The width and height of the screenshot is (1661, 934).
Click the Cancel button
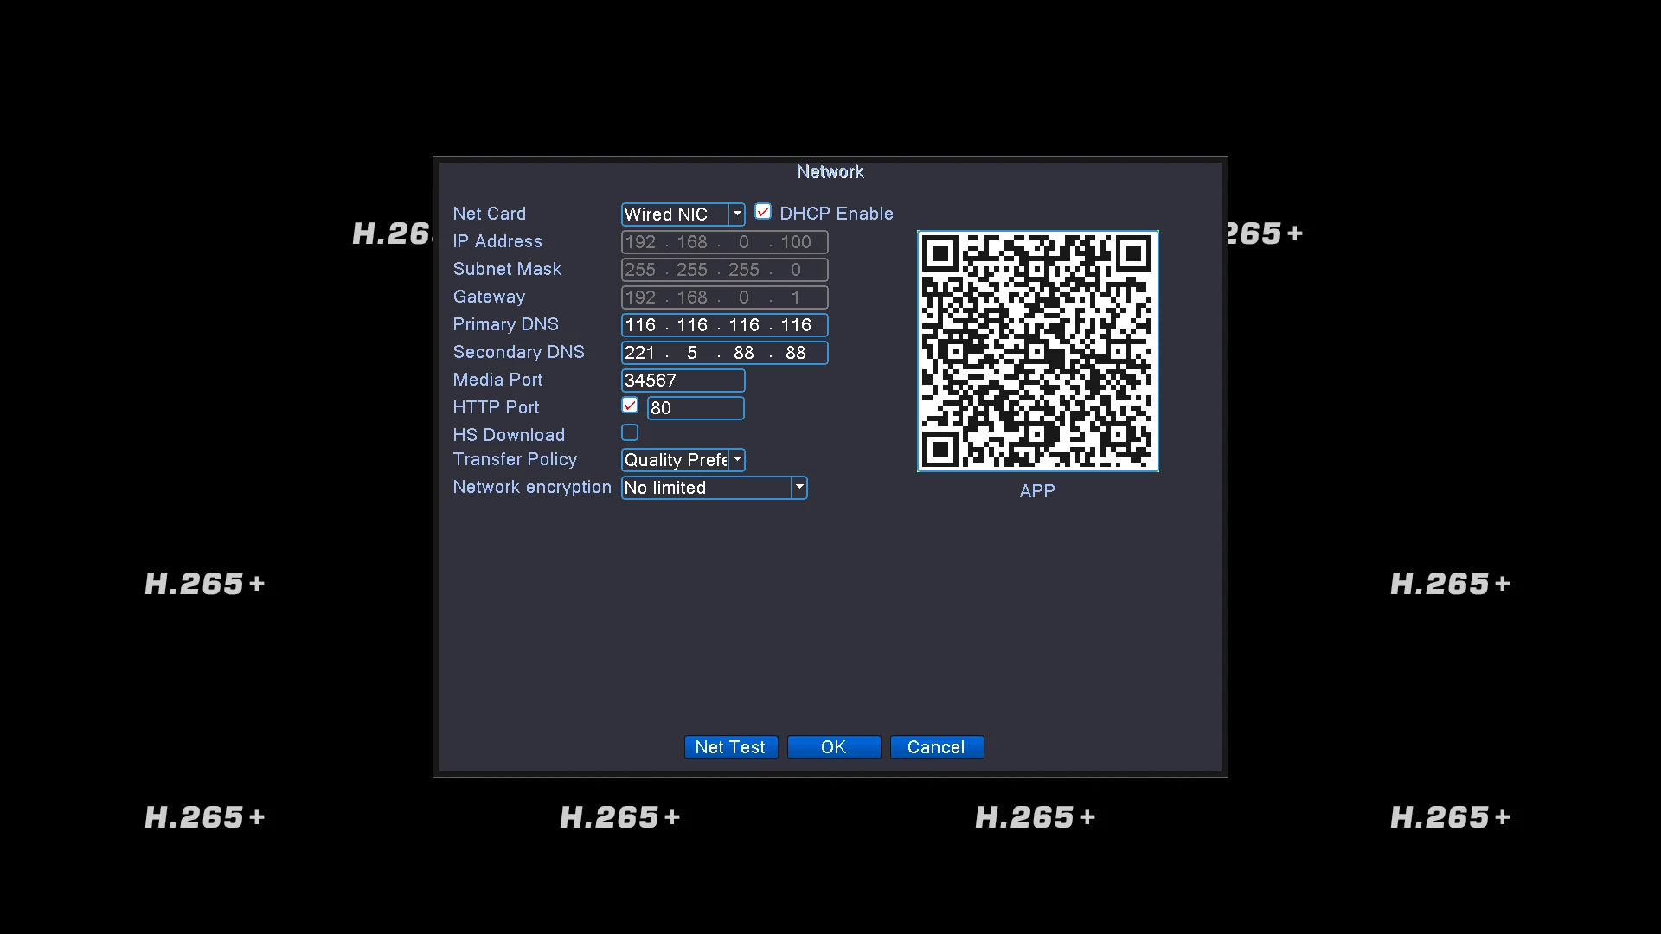click(936, 747)
